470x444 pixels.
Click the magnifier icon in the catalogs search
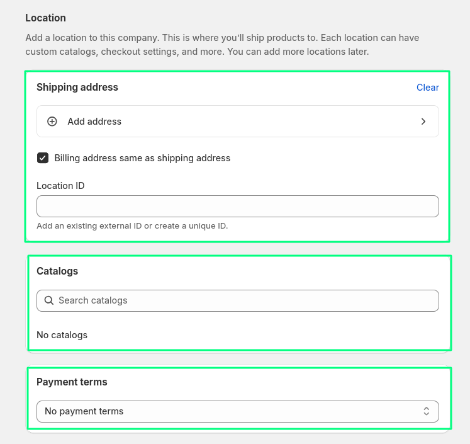coord(49,300)
